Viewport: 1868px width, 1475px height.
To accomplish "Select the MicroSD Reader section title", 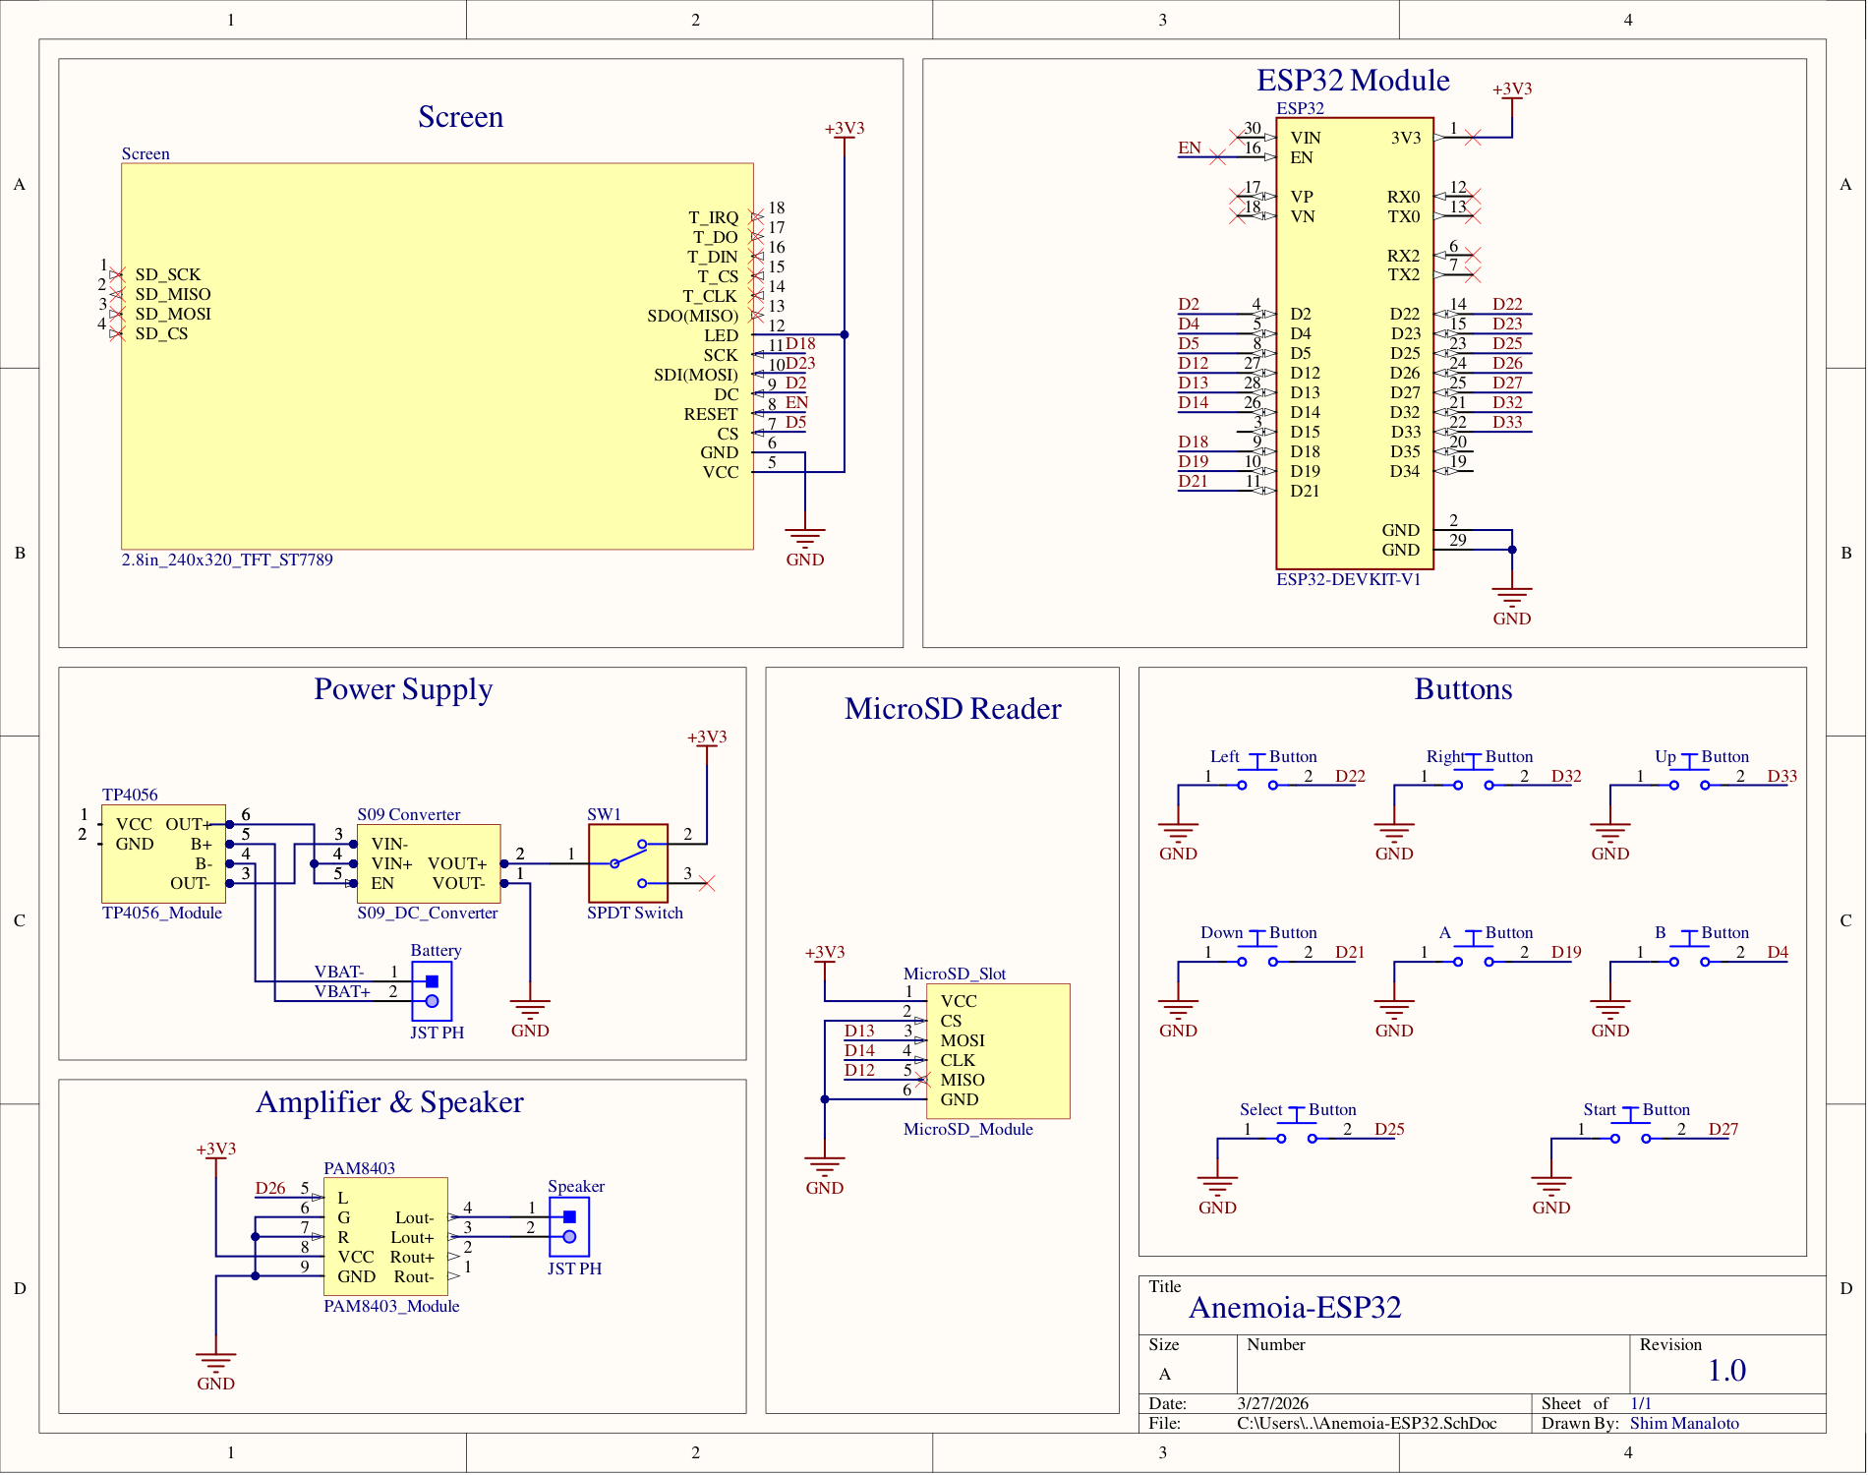I will click(x=953, y=709).
